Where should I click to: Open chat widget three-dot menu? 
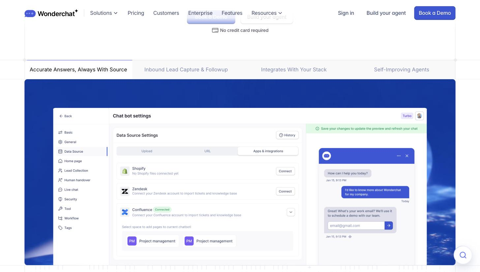(399, 156)
